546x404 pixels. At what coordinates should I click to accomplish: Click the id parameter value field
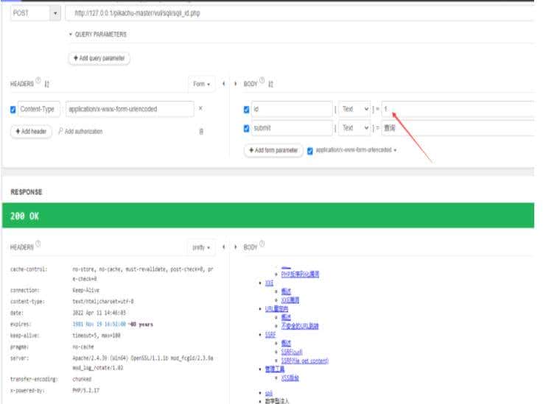point(458,109)
